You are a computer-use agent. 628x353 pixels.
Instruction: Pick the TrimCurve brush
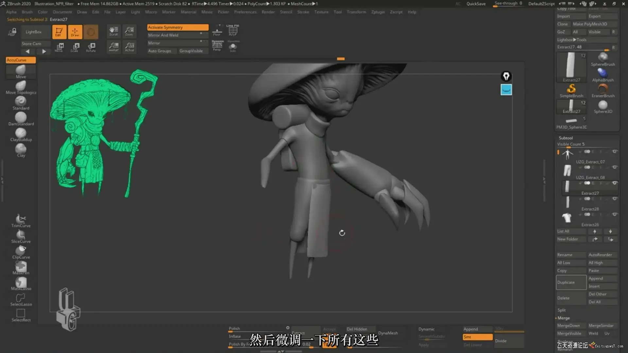click(x=21, y=220)
